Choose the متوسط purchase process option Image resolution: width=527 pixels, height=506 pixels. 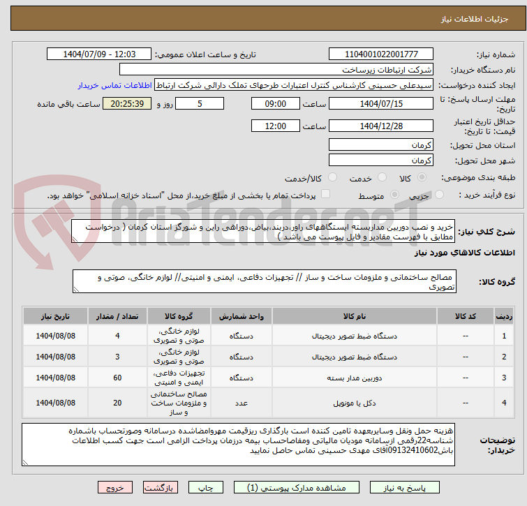(394, 195)
